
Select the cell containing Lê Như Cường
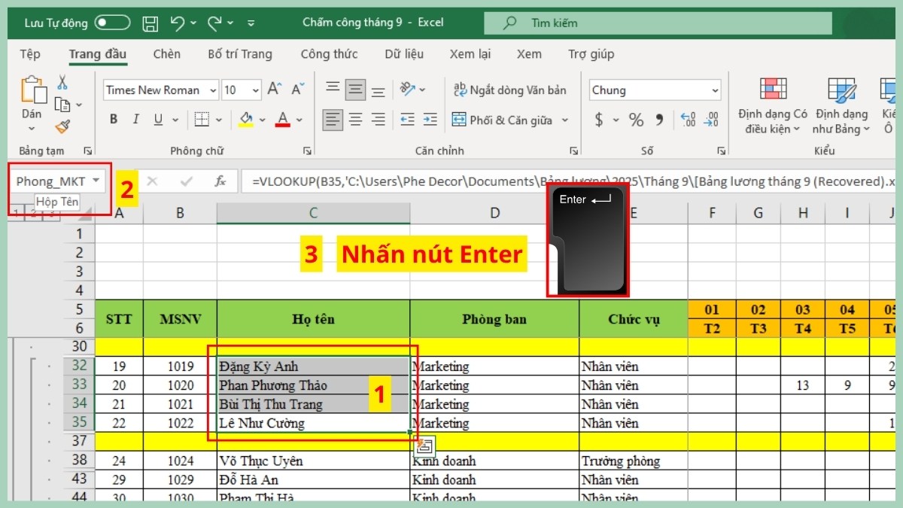coord(312,423)
